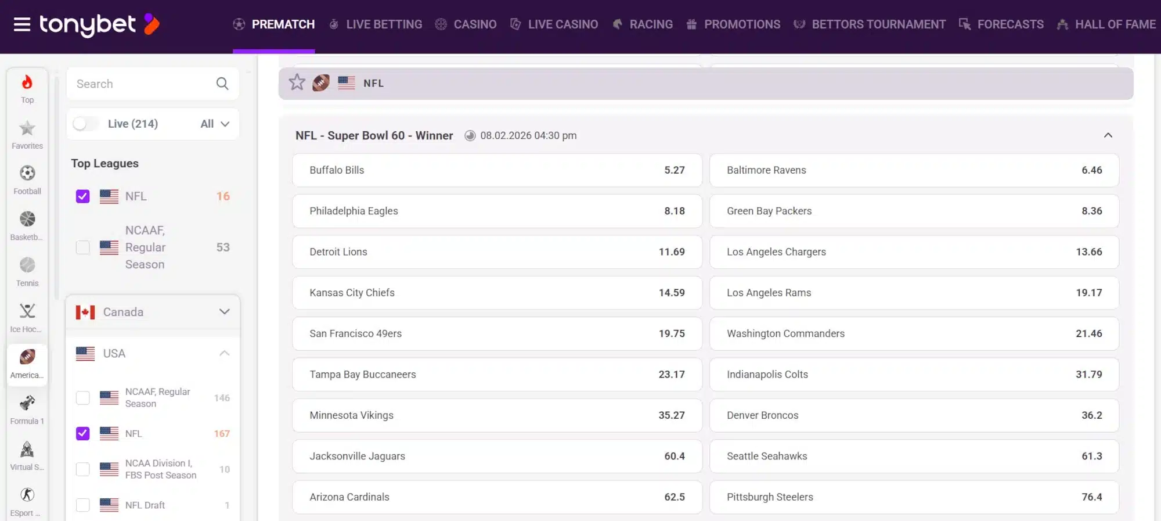Enable the NFL Draft checkbox
Image resolution: width=1161 pixels, height=521 pixels.
[83, 505]
